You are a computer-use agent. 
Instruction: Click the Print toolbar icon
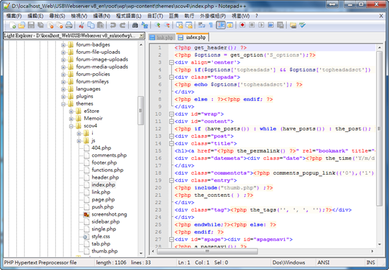69,25
